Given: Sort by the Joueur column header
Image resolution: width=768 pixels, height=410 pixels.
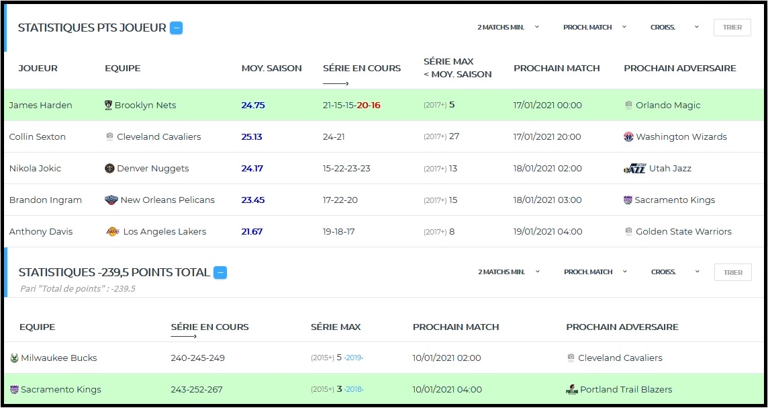Looking at the screenshot, I should [x=38, y=68].
